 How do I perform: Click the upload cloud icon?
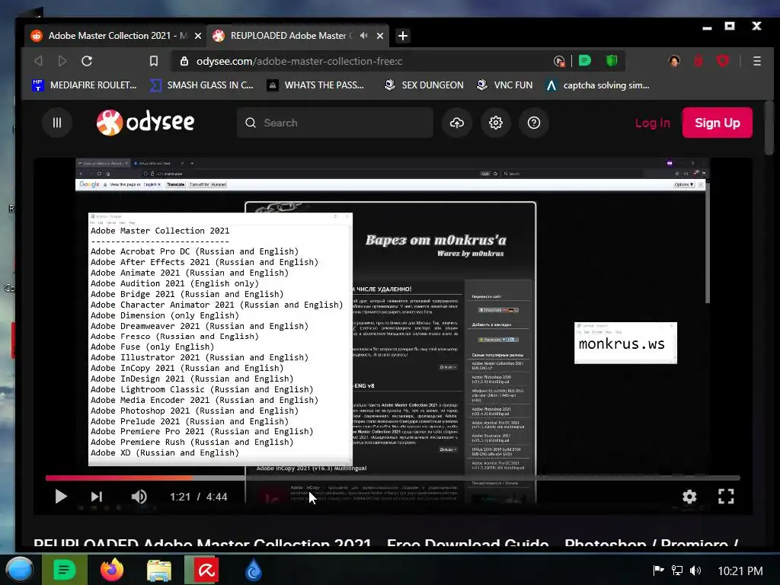tap(457, 123)
